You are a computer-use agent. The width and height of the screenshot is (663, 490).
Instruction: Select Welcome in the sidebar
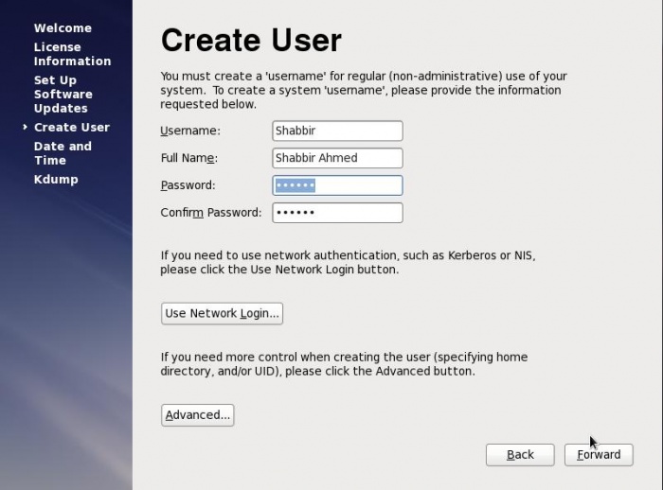(63, 27)
